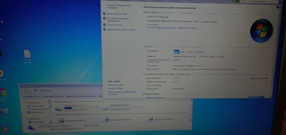Image resolution: width=286 pixels, height=135 pixels.
Task: Click the Local Disk (D:) usage bar
Action: pos(127,107)
